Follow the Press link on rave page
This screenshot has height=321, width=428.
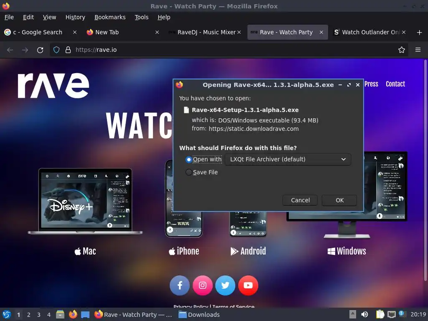click(371, 84)
